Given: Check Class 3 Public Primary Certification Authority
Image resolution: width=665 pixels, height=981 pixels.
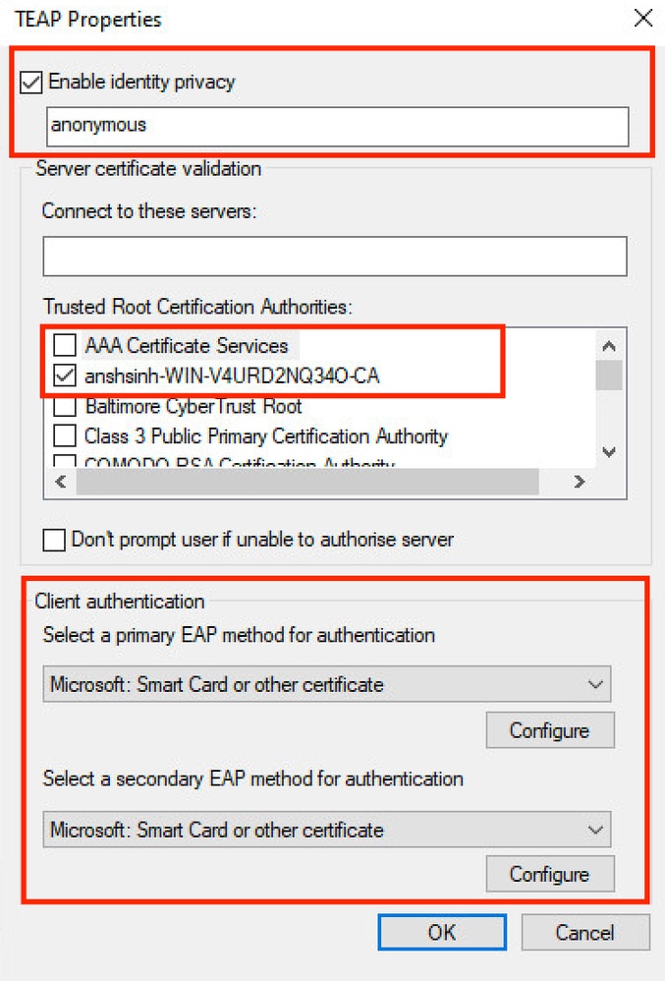Looking at the screenshot, I should pyautogui.click(x=65, y=435).
